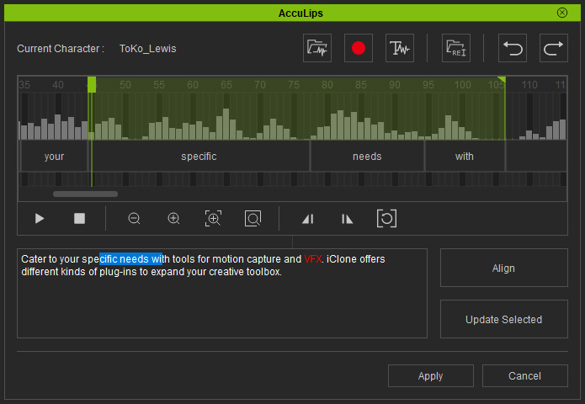Open the import audio file icon

(317, 49)
